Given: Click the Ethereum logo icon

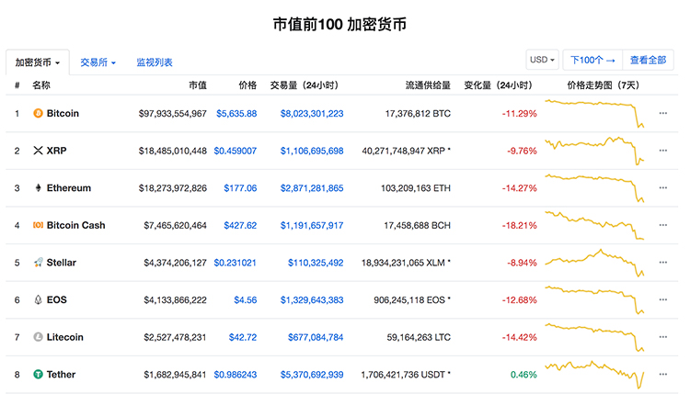Looking at the screenshot, I should [x=38, y=188].
